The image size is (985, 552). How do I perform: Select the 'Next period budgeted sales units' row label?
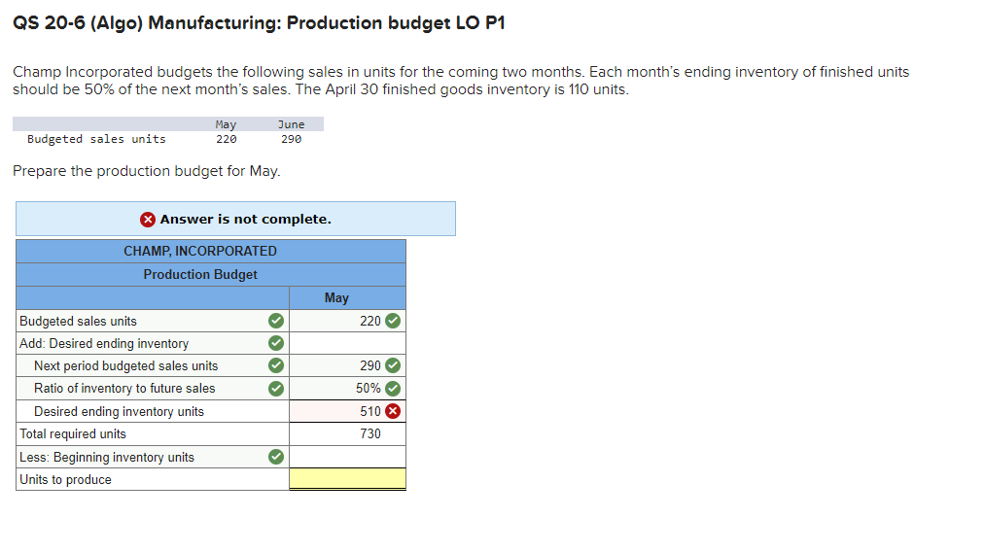click(125, 366)
